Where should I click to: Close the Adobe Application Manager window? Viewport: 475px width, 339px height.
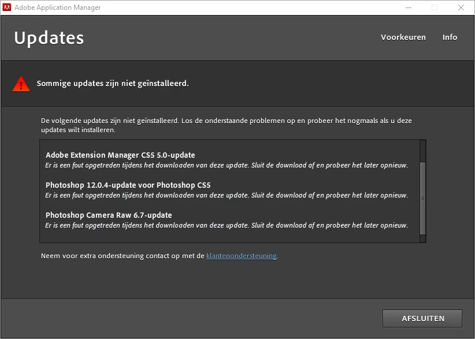[461, 8]
